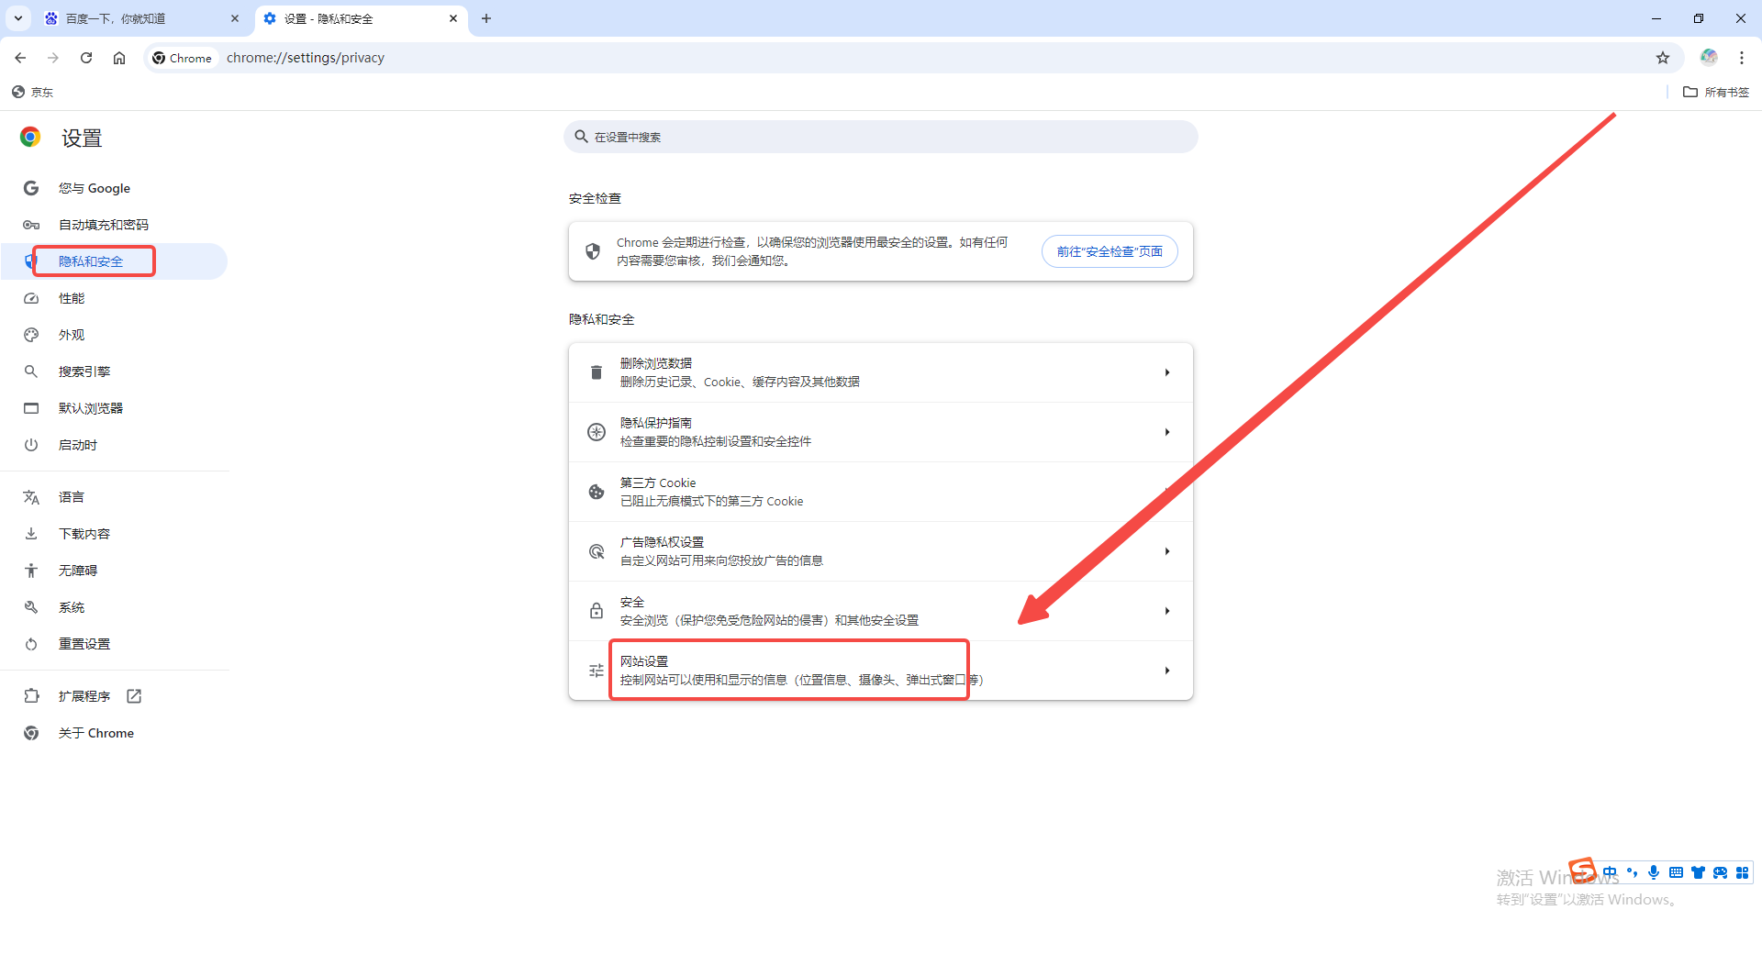Expand the 安全 settings row chevron
Image resolution: width=1762 pixels, height=954 pixels.
tap(1167, 610)
